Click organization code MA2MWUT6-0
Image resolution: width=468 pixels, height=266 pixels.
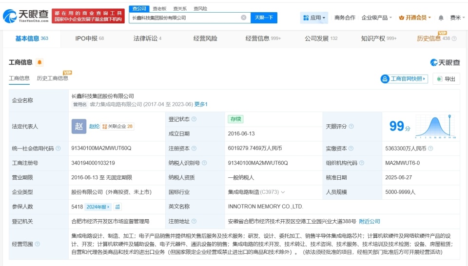click(x=402, y=163)
